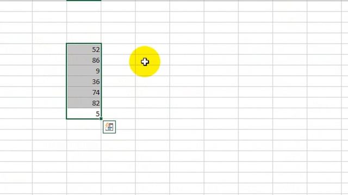
Task: Open the Quick Analysis button below the selection
Action: (109, 127)
